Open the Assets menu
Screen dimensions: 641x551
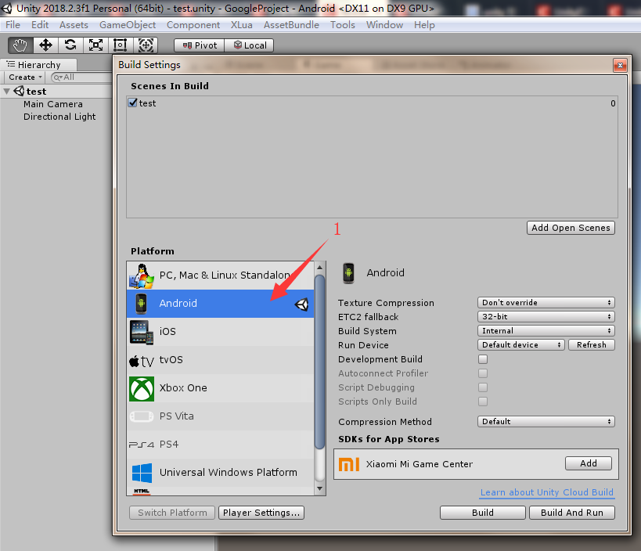[x=74, y=25]
